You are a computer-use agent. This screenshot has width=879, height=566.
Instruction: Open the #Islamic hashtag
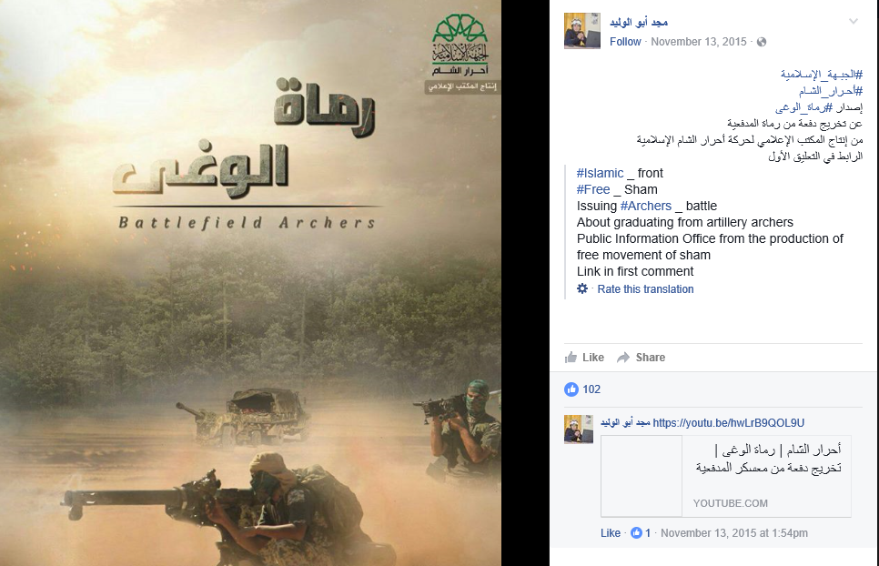coord(600,173)
